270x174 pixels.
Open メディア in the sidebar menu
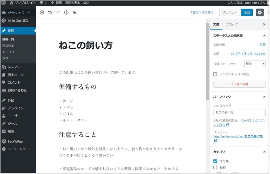[x=14, y=67]
